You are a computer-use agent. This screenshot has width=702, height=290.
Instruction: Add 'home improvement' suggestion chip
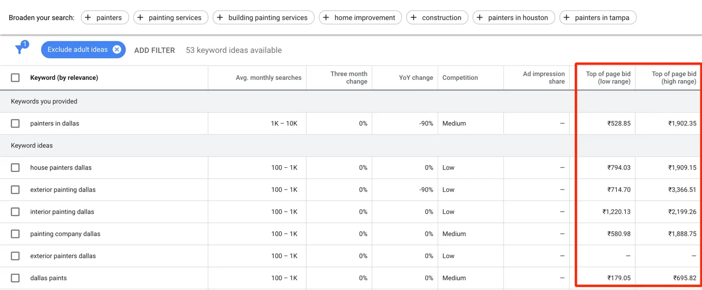click(x=360, y=18)
